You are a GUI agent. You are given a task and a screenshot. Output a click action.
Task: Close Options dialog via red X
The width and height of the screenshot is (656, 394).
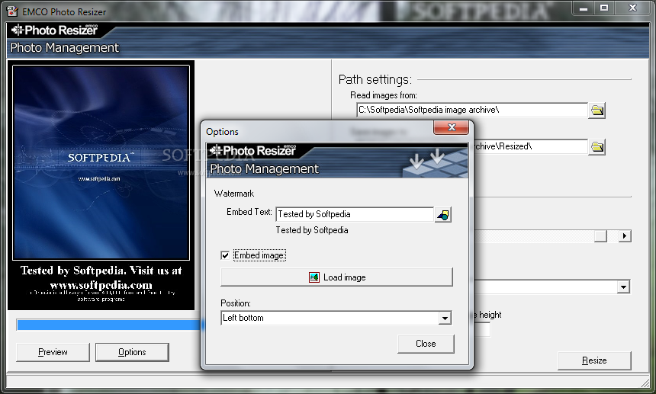click(x=451, y=127)
